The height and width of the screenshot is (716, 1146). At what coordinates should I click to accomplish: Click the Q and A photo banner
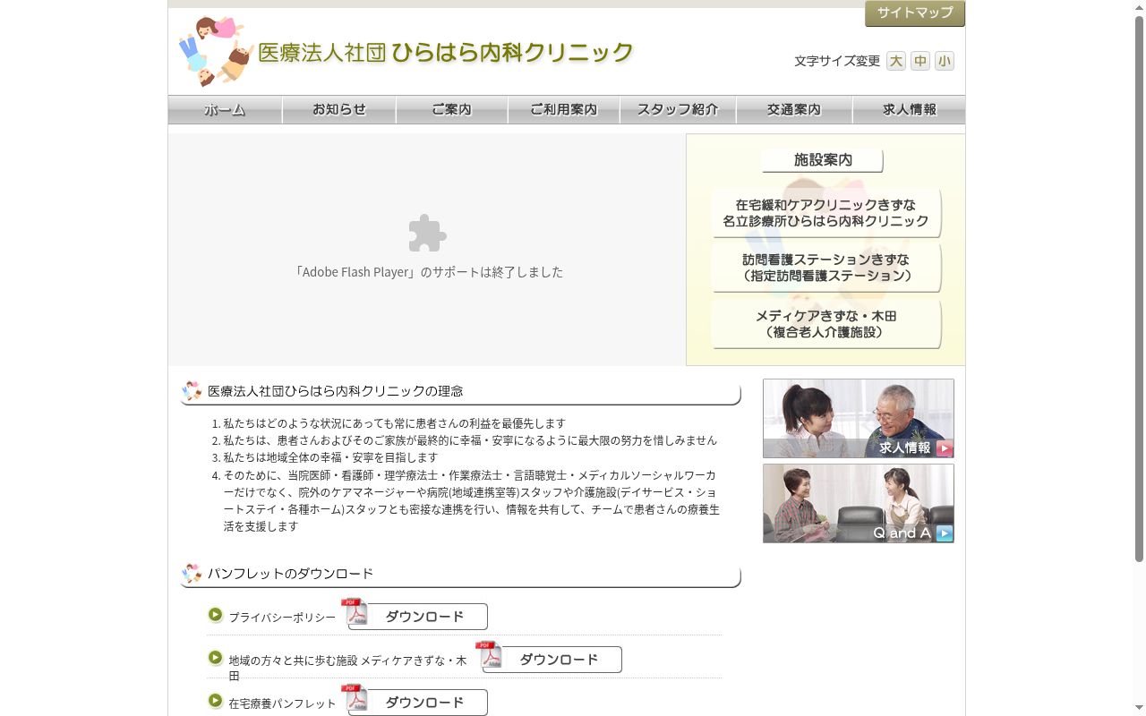point(859,503)
